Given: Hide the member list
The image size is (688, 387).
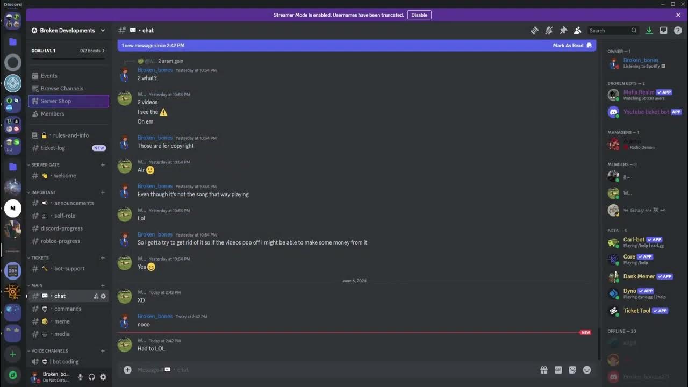Looking at the screenshot, I should (x=577, y=31).
